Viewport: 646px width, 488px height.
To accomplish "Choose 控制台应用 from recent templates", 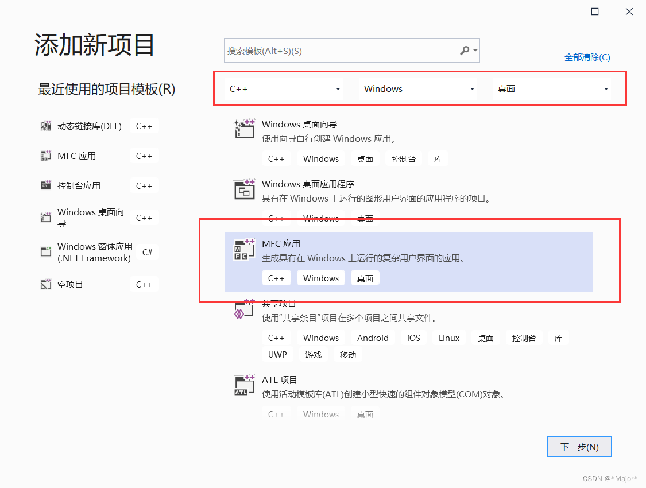I will point(79,186).
